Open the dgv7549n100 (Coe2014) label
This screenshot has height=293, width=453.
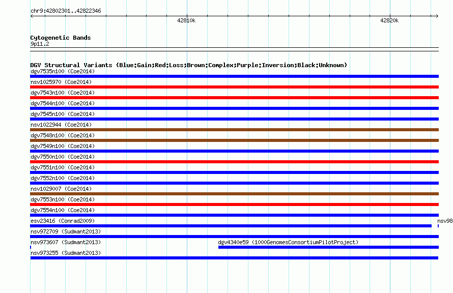[x=63, y=146]
